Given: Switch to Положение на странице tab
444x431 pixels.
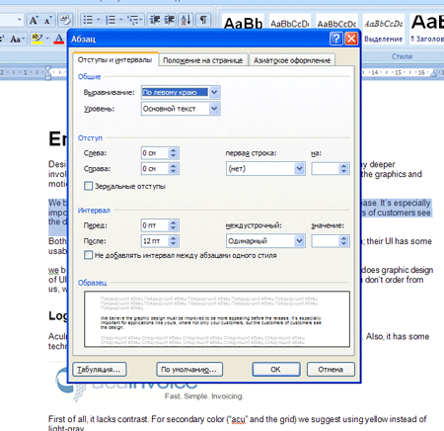Looking at the screenshot, I should [203, 60].
